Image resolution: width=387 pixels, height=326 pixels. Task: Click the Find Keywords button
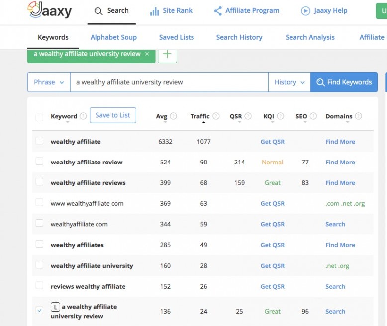(x=344, y=82)
